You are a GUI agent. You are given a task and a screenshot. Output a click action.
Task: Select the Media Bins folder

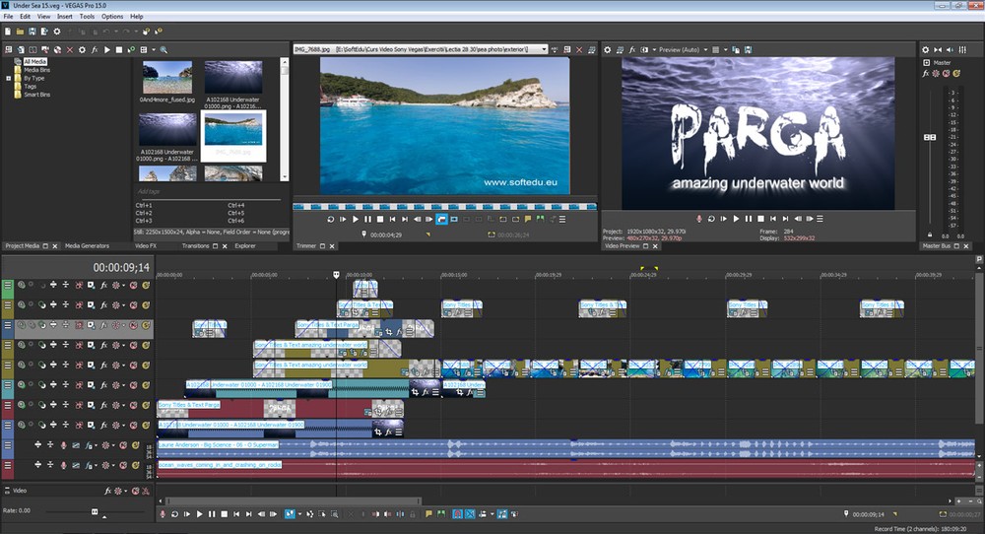[x=36, y=70]
